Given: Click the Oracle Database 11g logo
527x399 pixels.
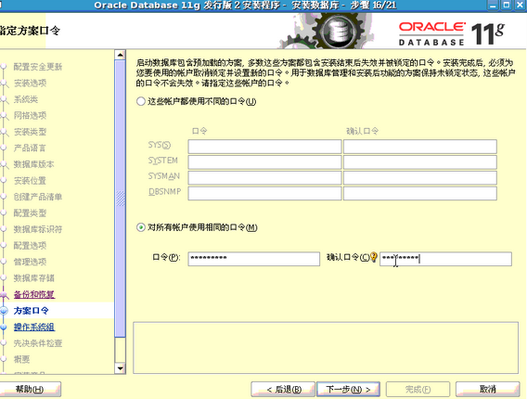Looking at the screenshot, I should pos(451,33).
